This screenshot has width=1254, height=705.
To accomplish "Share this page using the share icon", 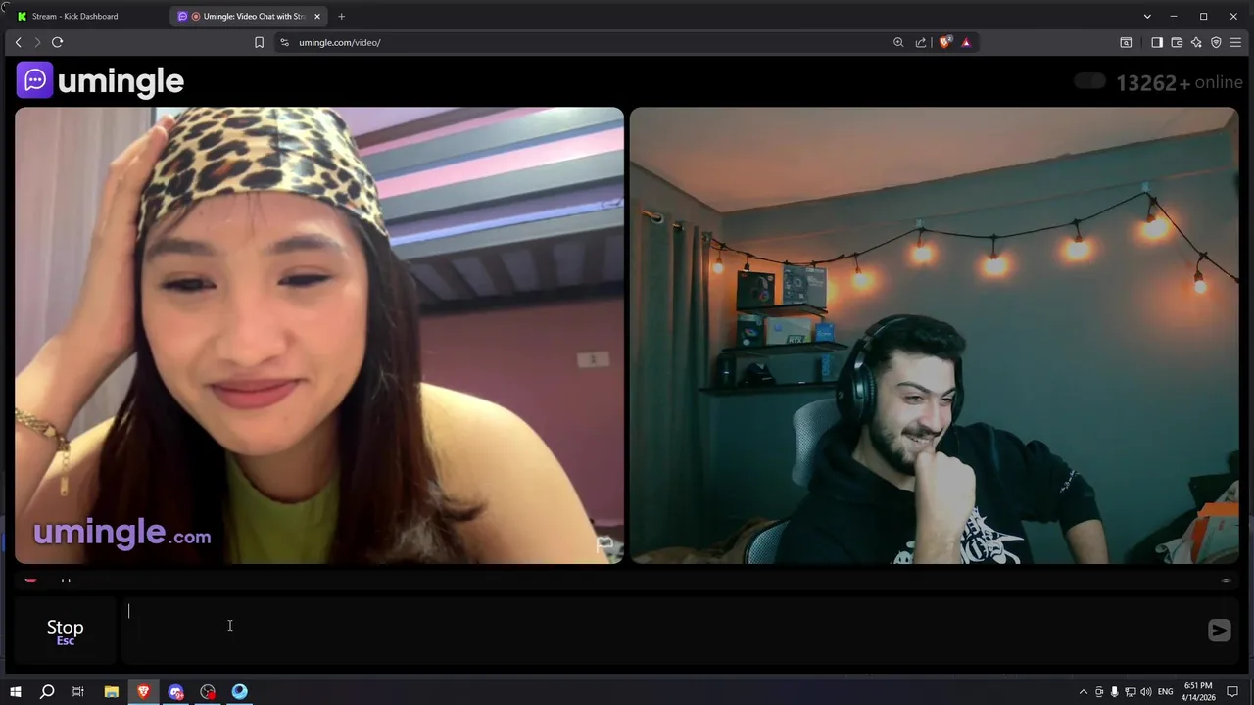I will 921,42.
